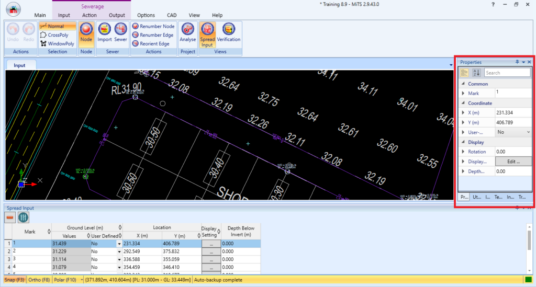Click the green status indicator in status bar
This screenshot has width=536, height=287.
[x=529, y=280]
